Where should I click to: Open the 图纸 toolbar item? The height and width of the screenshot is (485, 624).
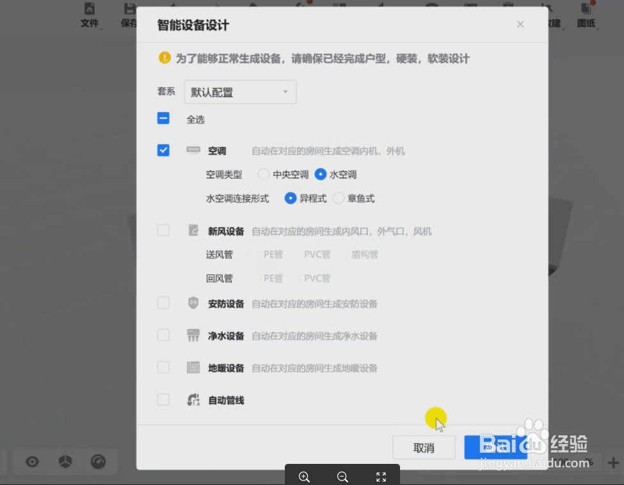tap(586, 15)
